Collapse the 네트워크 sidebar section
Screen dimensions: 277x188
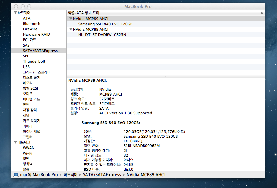15,142
